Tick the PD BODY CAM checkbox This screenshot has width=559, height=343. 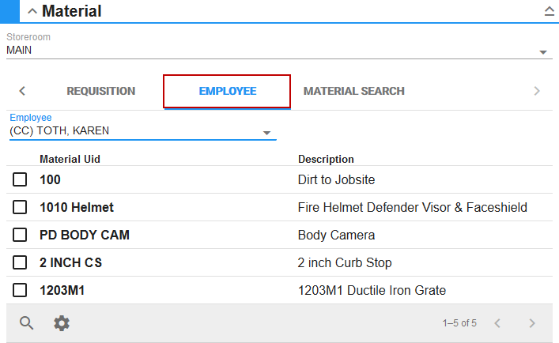[x=20, y=236]
